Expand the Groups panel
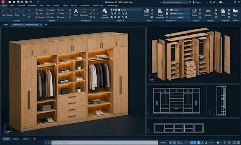The image size is (241, 145). coord(196,21)
